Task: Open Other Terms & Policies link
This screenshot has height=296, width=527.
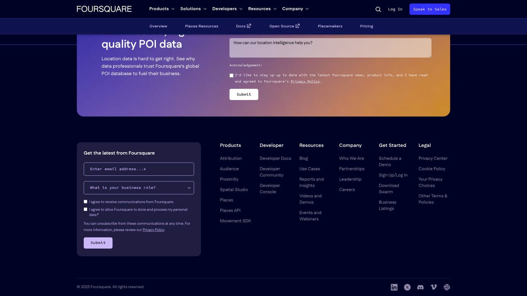Action: tap(433, 199)
